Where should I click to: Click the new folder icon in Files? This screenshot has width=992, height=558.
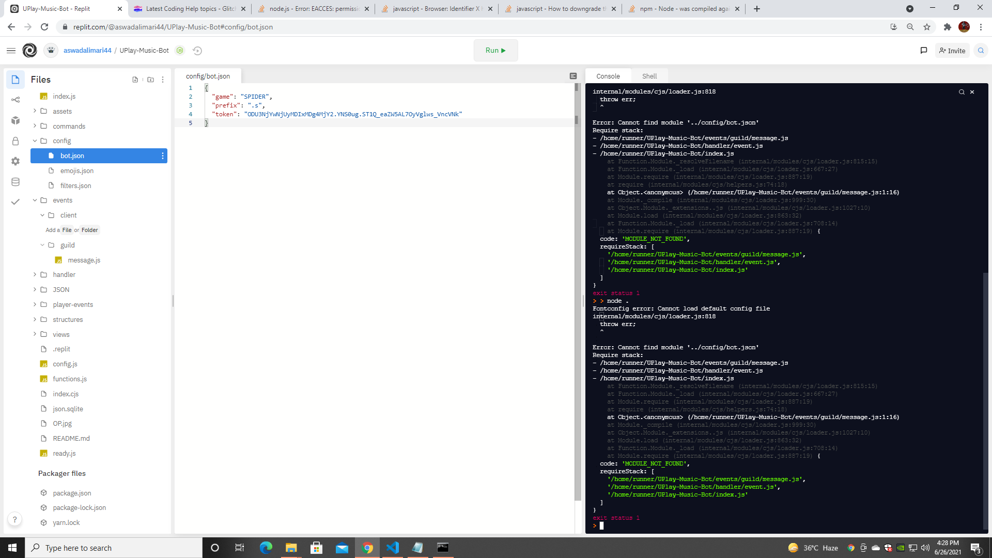[150, 80]
